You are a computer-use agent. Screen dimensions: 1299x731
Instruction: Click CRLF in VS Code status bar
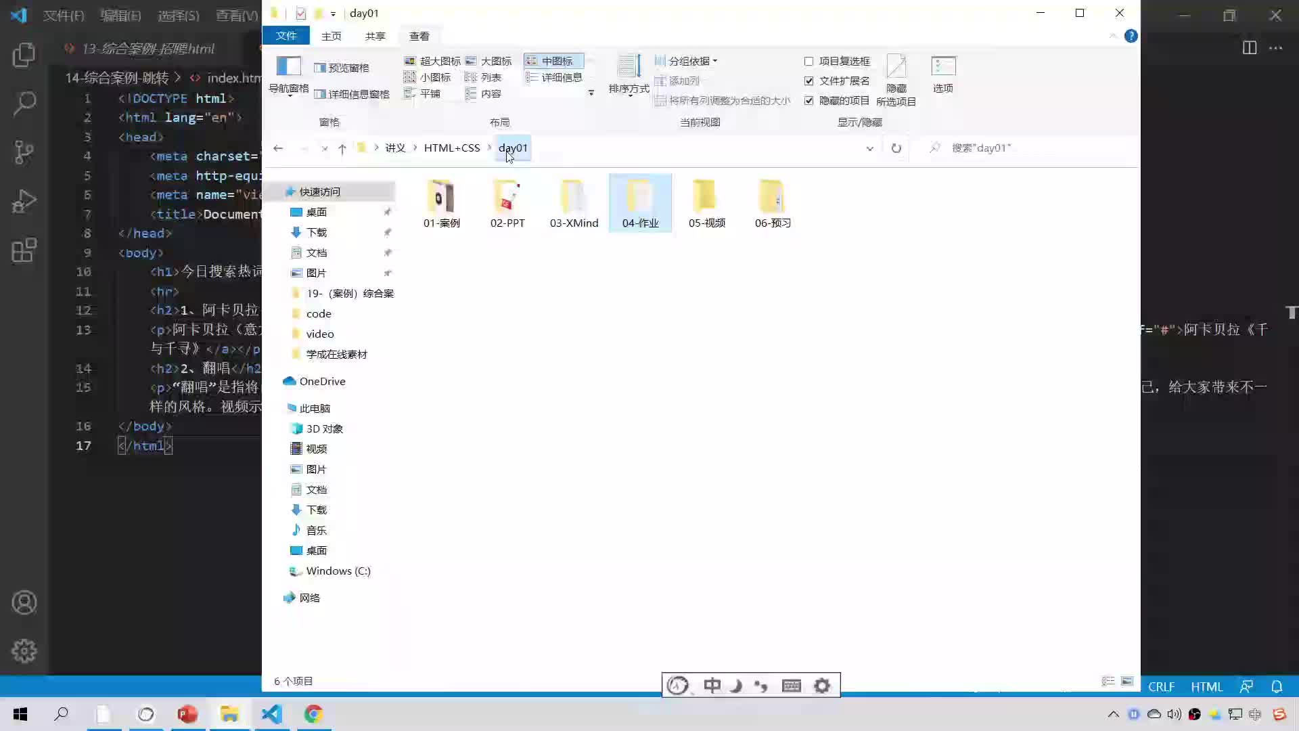point(1161,686)
